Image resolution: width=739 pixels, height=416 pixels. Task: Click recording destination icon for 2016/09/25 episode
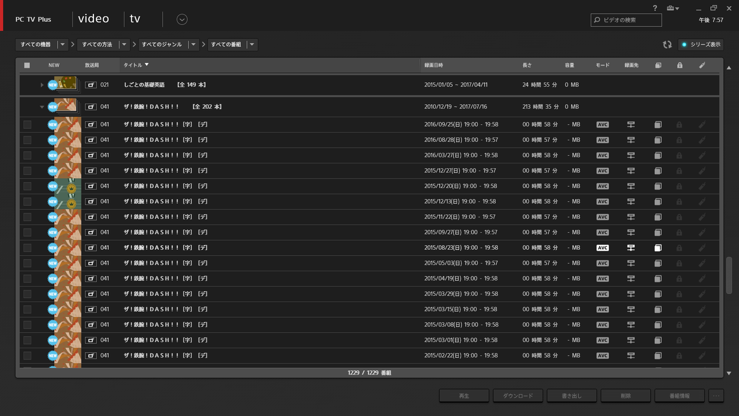point(631,124)
